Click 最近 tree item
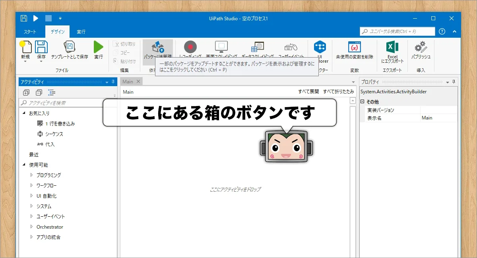The image size is (477, 258). click(34, 155)
